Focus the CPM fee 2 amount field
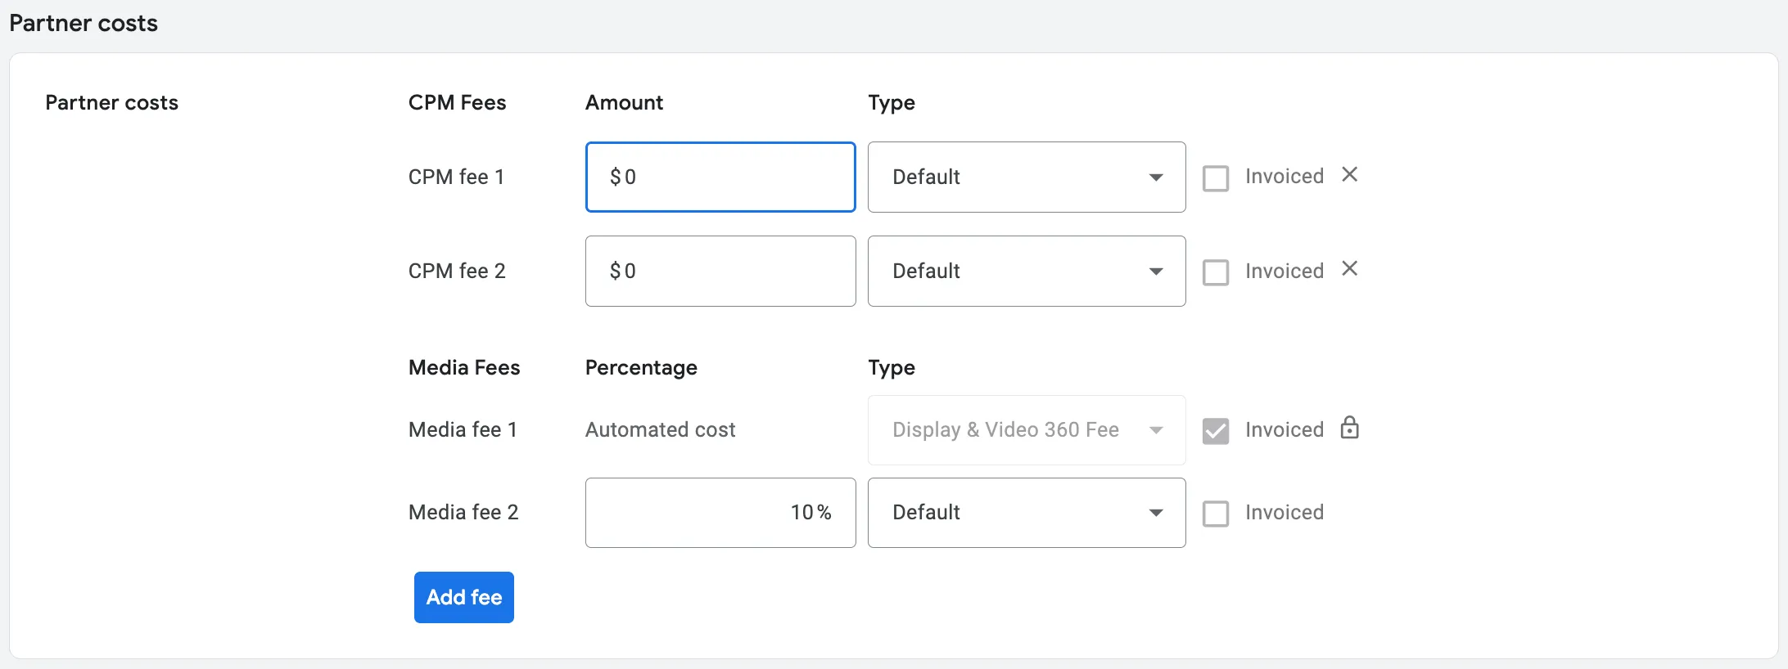Image resolution: width=1788 pixels, height=669 pixels. click(720, 272)
